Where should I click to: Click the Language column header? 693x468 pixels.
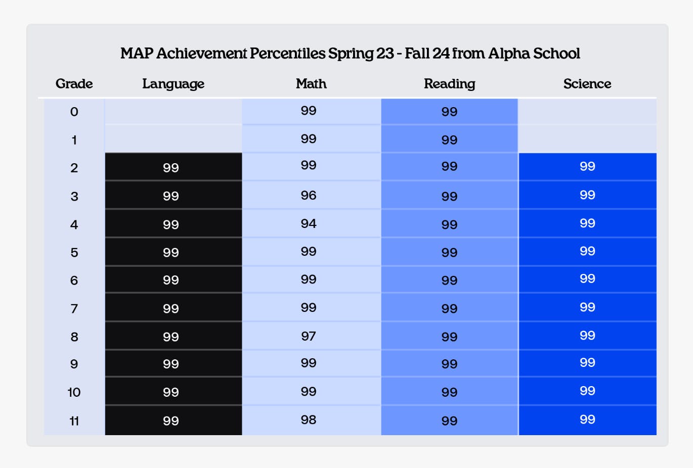click(173, 84)
